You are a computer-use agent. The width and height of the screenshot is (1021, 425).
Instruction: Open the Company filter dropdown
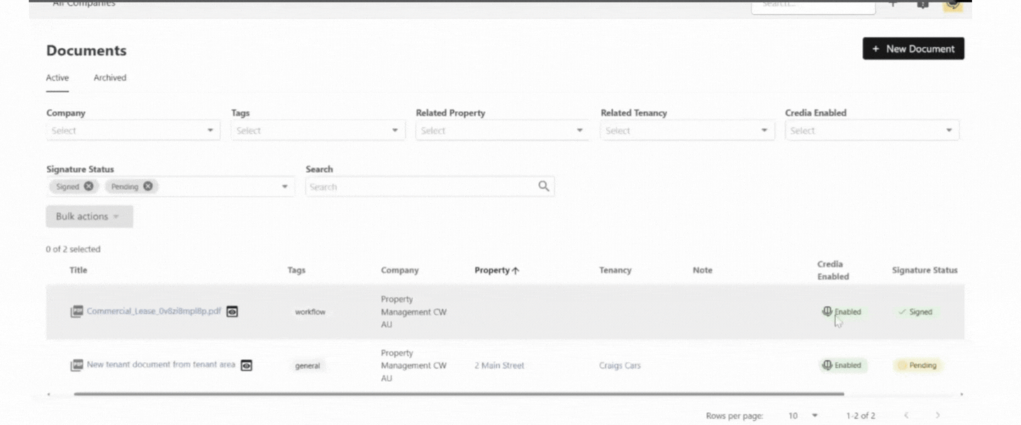click(133, 130)
